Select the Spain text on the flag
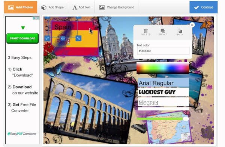This screenshot has height=147, width=225. pos(63,27)
